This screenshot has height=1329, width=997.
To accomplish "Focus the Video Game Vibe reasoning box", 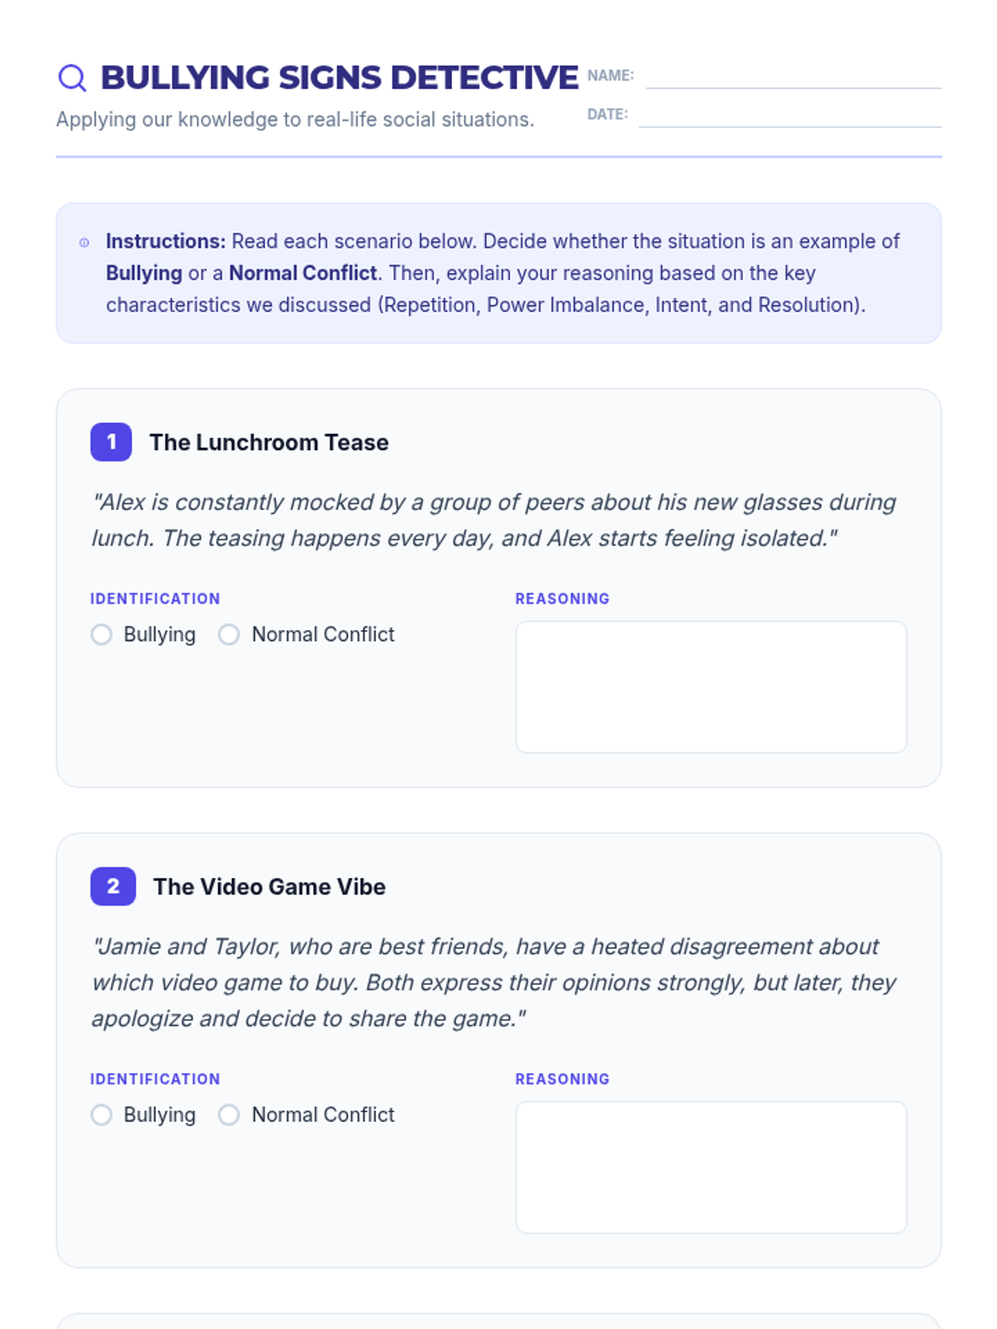I will point(710,1167).
